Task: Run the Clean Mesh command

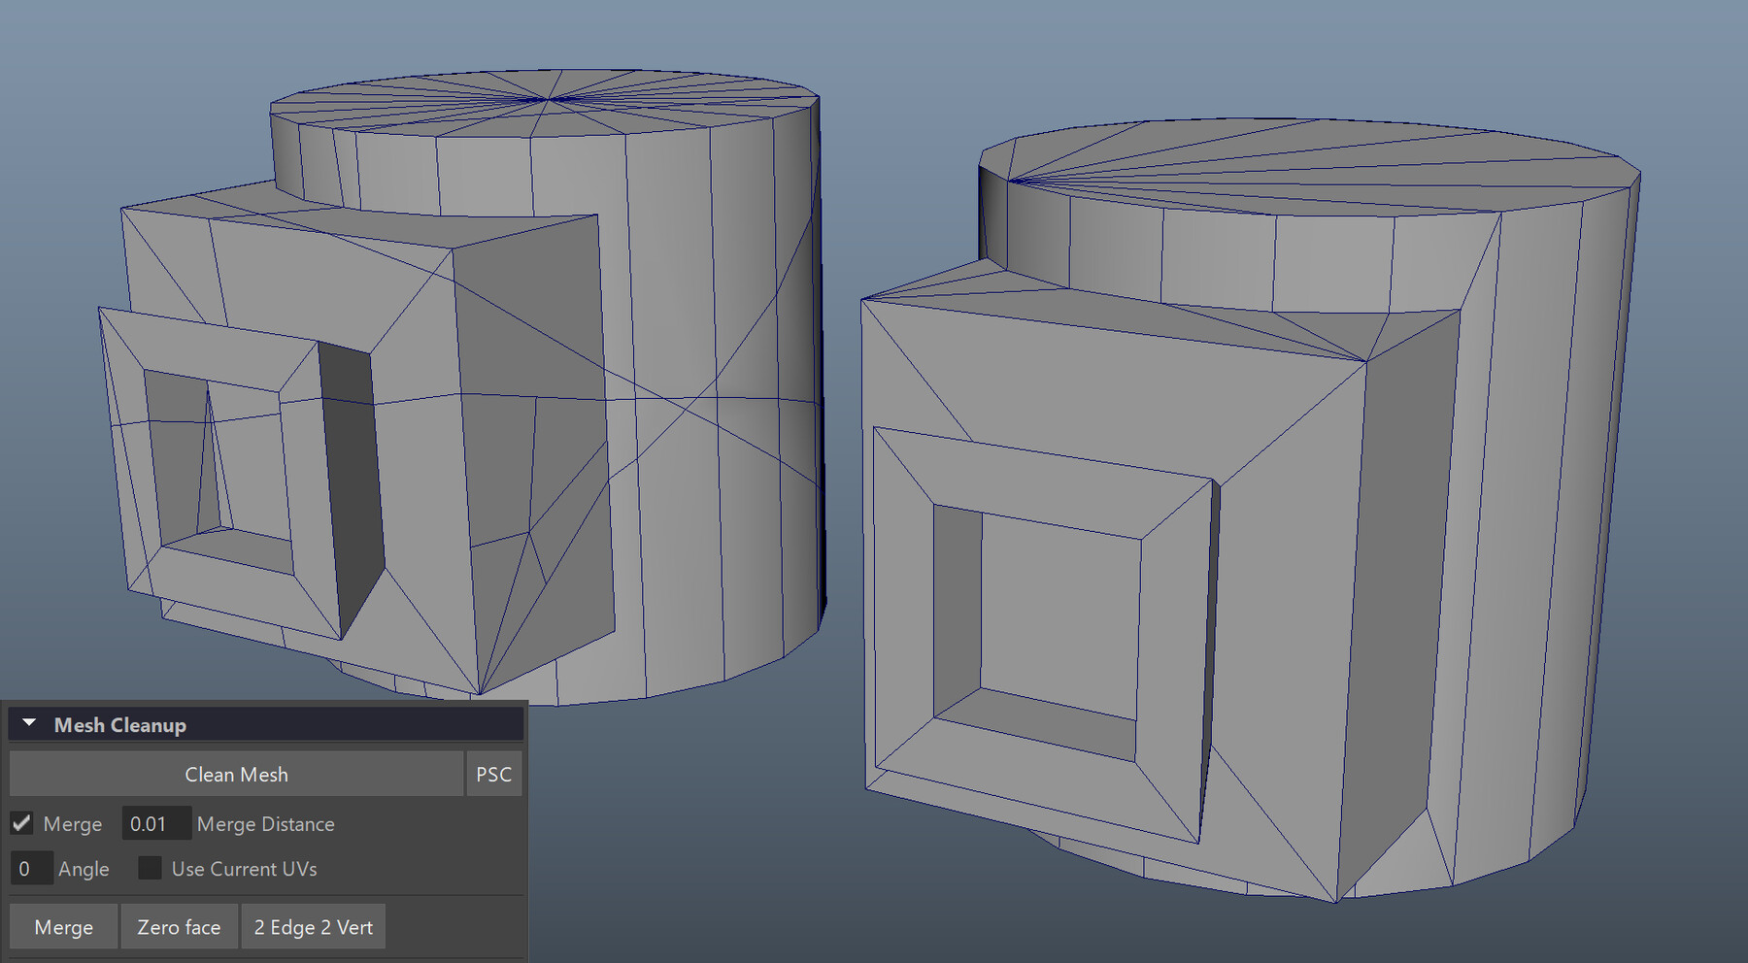Action: [236, 774]
